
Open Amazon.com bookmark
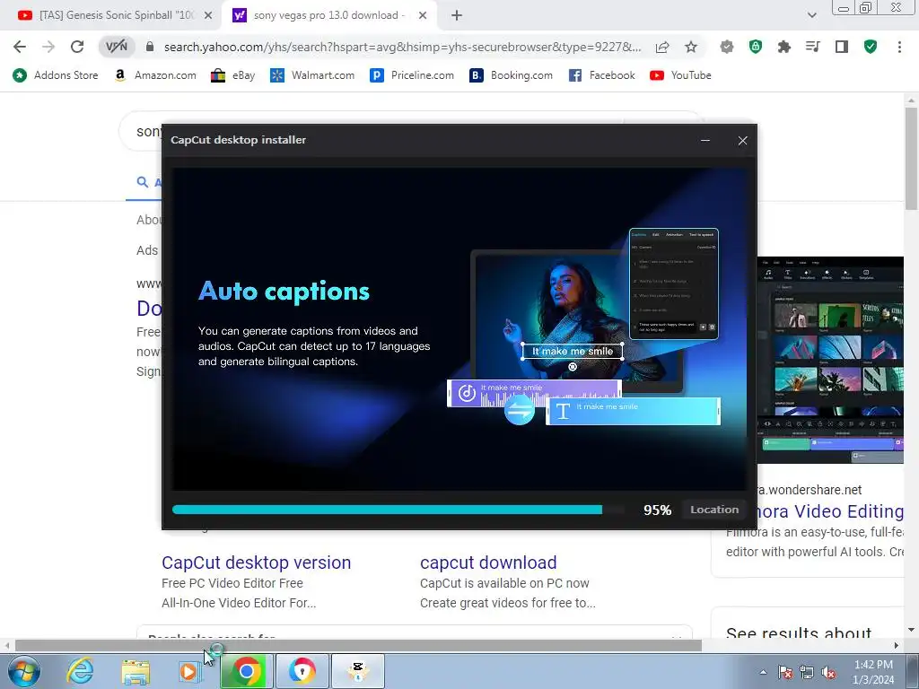point(155,75)
